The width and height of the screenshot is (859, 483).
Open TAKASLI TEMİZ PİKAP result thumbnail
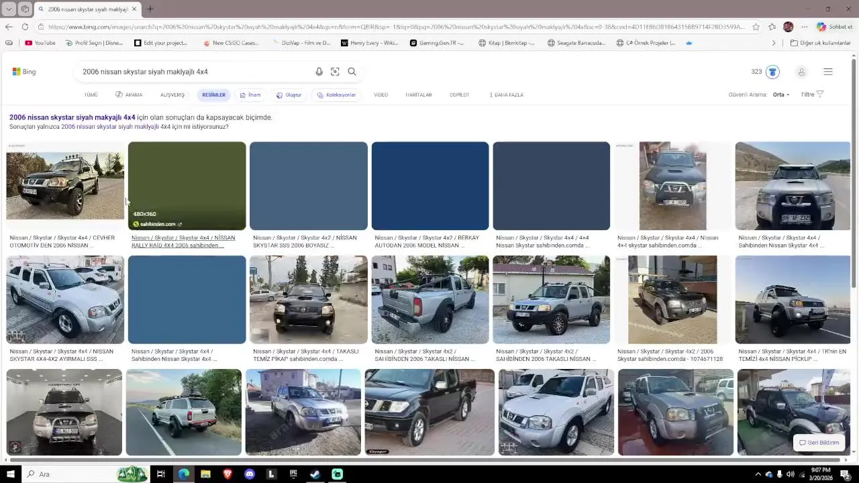[x=309, y=300]
